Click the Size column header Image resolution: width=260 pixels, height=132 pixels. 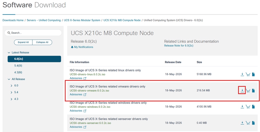click(199, 62)
